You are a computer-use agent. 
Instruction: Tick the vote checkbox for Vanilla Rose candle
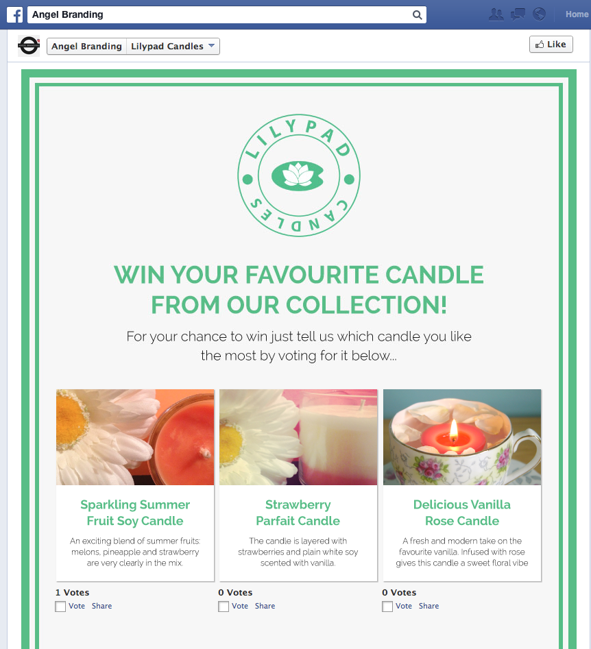pos(387,607)
